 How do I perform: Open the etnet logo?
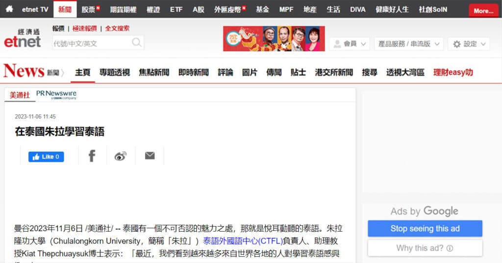(23, 38)
